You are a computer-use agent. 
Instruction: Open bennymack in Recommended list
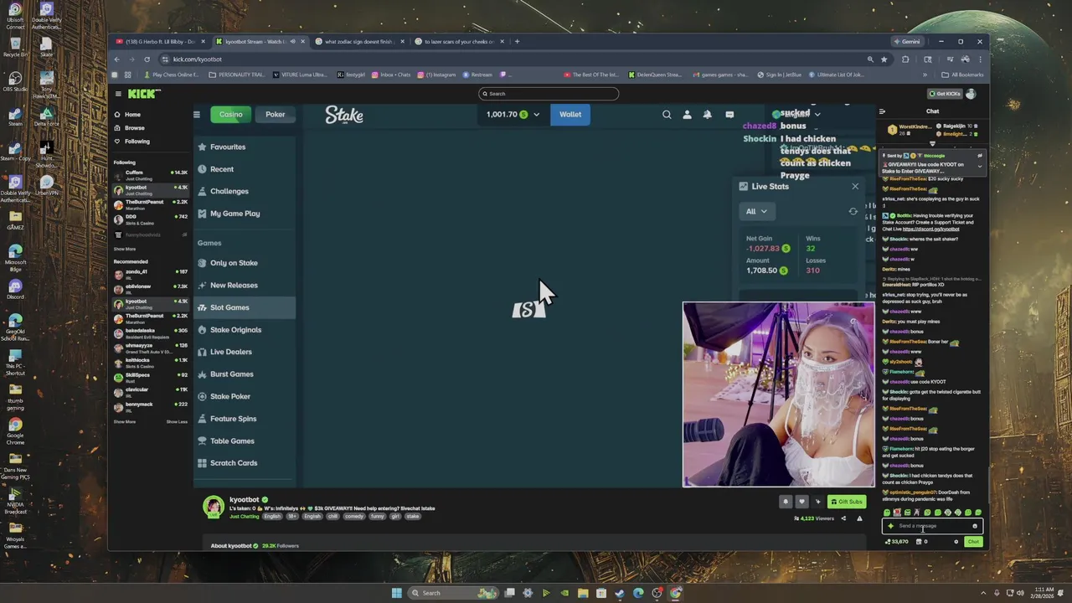(x=151, y=406)
